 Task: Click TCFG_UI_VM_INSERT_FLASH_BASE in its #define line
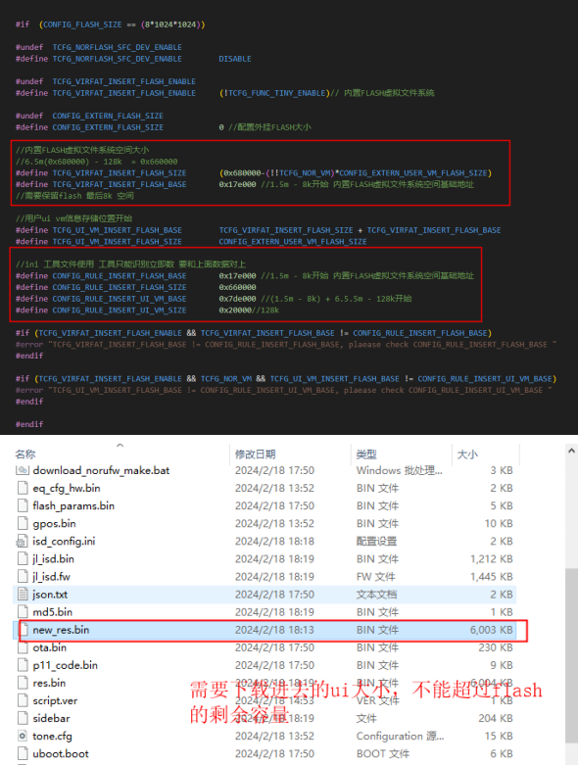[x=117, y=230]
